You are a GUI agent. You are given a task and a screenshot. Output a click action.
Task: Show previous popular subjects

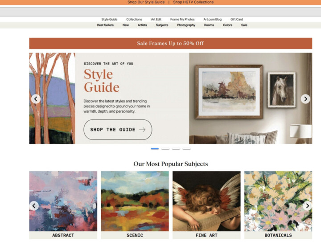coord(34,206)
